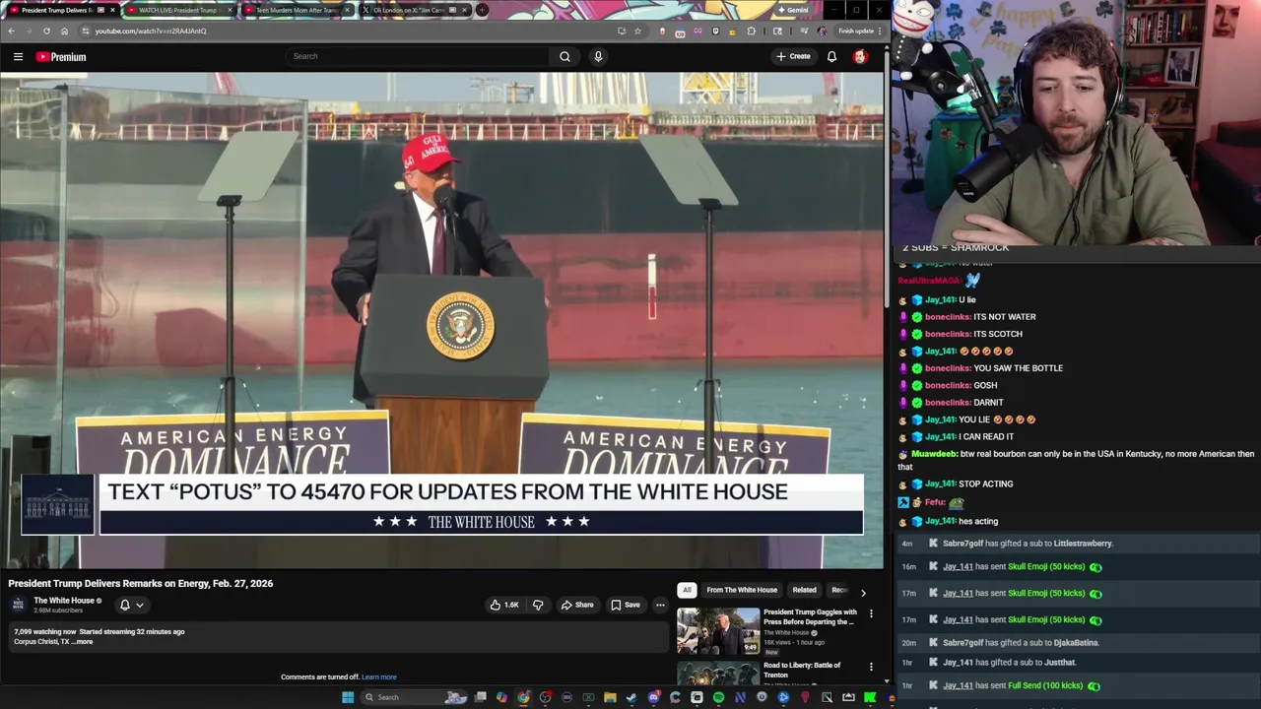Screen dimensions: 1261x709
Task: Open 'Road to Liberty: Battle of Trenton' thumbnail
Action: (x=718, y=673)
